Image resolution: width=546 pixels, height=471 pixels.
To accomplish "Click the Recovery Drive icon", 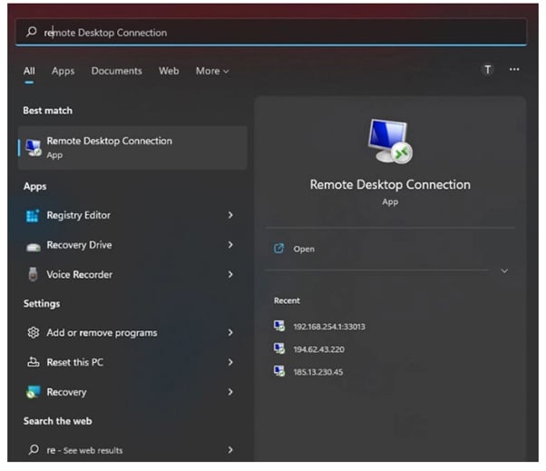I will (x=33, y=246).
